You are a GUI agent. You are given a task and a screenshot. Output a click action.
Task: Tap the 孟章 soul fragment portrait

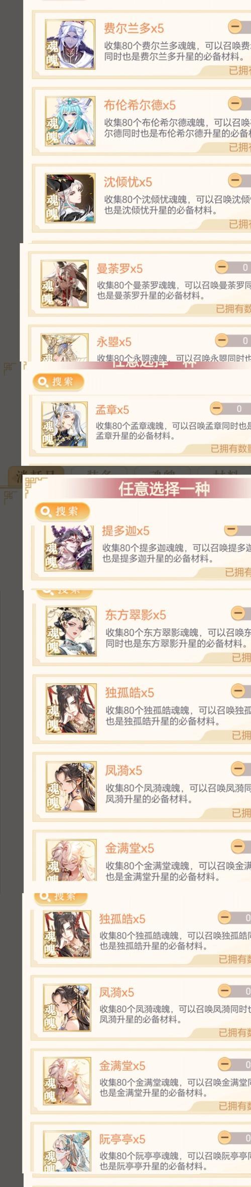tap(64, 424)
